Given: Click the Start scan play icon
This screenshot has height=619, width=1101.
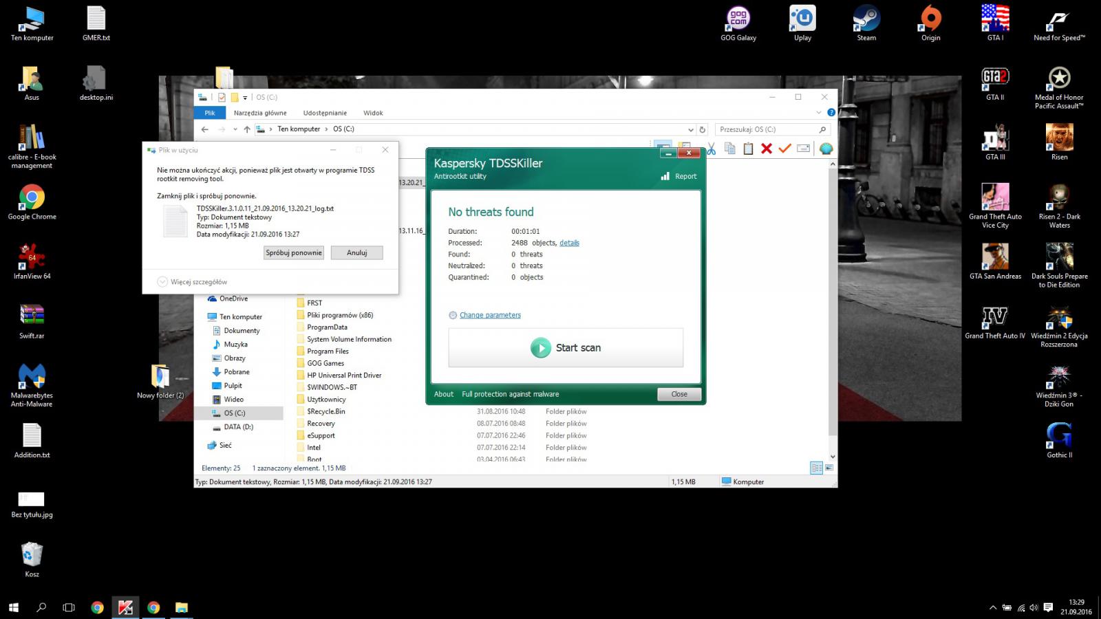Looking at the screenshot, I should point(541,347).
